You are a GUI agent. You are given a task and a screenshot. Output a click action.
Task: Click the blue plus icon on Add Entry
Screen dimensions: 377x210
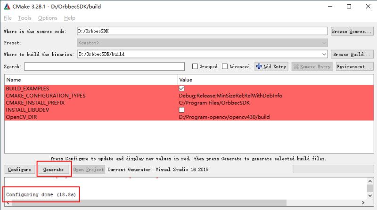[259, 66]
